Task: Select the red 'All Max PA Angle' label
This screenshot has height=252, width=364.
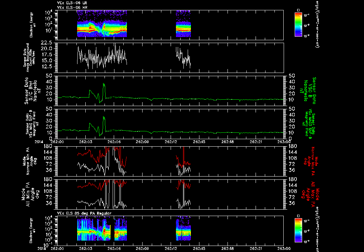Action: tap(311, 194)
